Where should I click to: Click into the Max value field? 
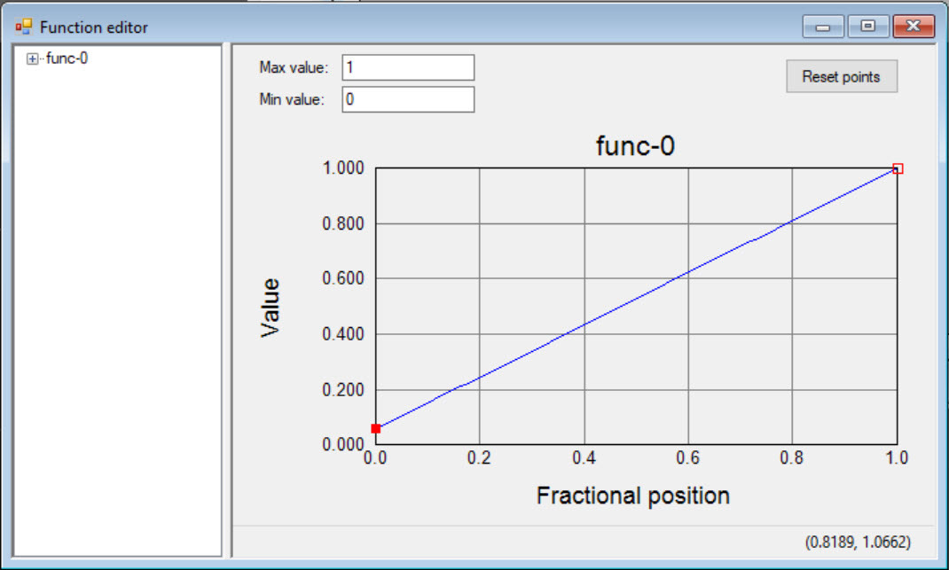pos(408,67)
